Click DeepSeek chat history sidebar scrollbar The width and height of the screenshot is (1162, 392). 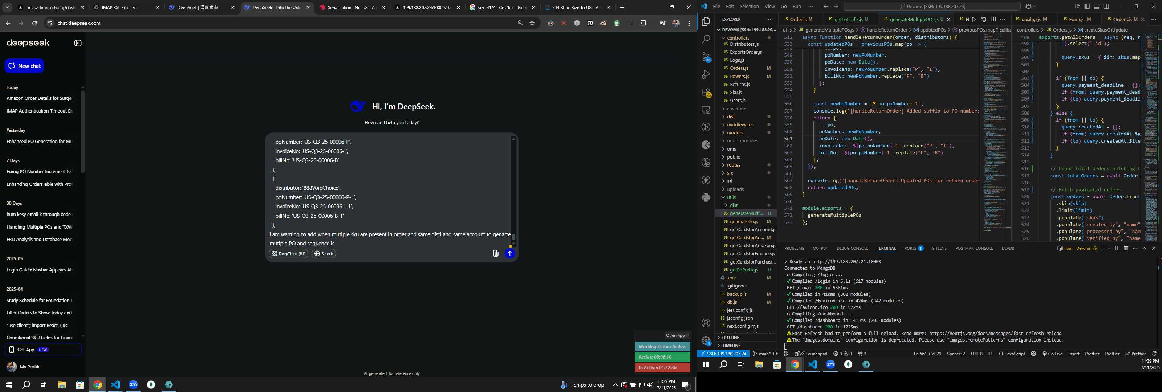coord(82,131)
